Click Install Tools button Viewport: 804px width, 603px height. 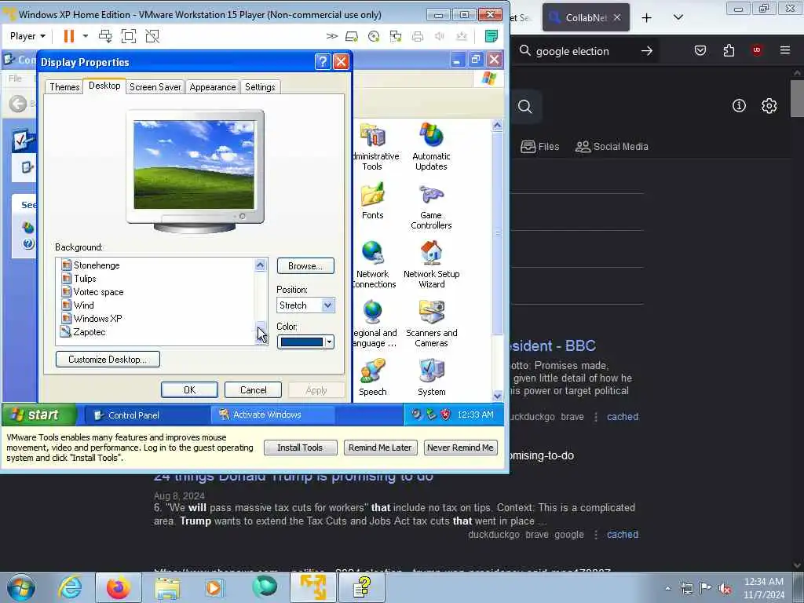300,448
